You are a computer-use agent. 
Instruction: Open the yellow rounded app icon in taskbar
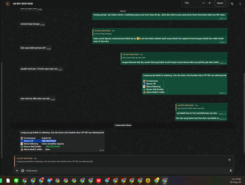148,181
